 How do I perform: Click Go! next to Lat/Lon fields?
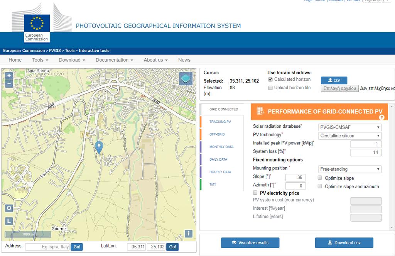(x=172, y=247)
